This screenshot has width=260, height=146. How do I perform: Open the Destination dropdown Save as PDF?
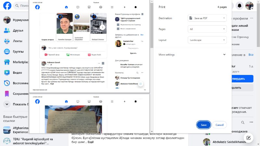(207, 18)
